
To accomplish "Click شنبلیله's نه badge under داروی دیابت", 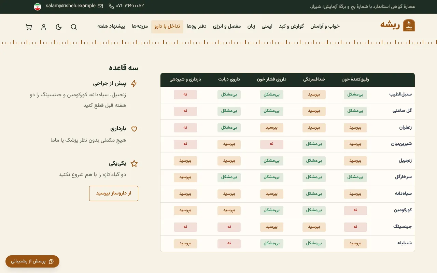I will click(x=229, y=244).
